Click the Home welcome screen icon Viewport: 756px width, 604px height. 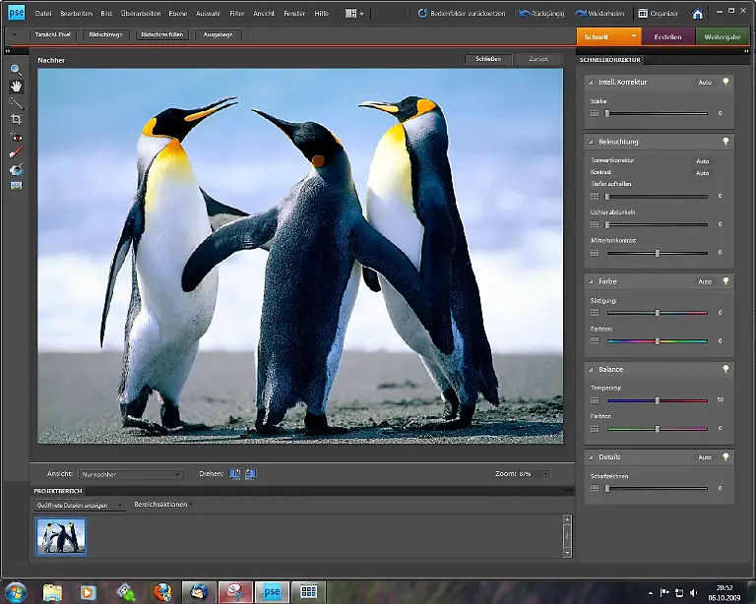coord(698,14)
